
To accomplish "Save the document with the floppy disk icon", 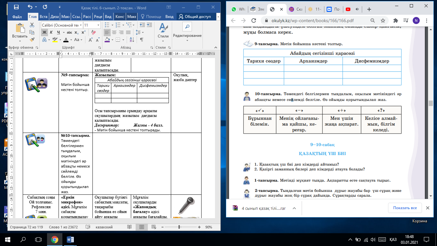I will coord(16,7).
